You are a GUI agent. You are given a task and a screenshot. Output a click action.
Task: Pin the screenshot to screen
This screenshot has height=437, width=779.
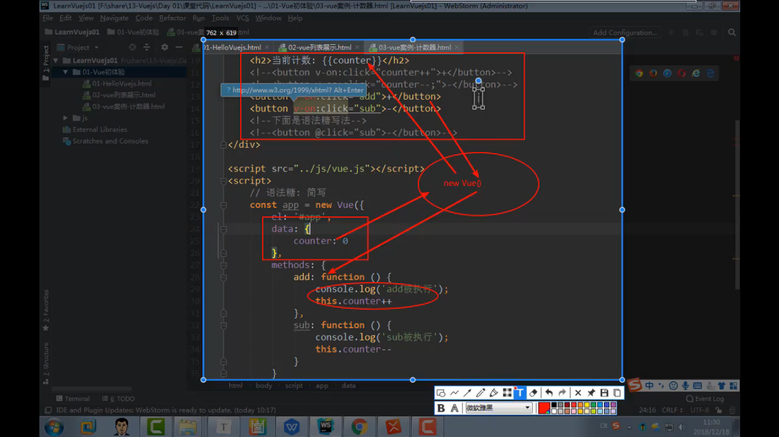pos(591,393)
